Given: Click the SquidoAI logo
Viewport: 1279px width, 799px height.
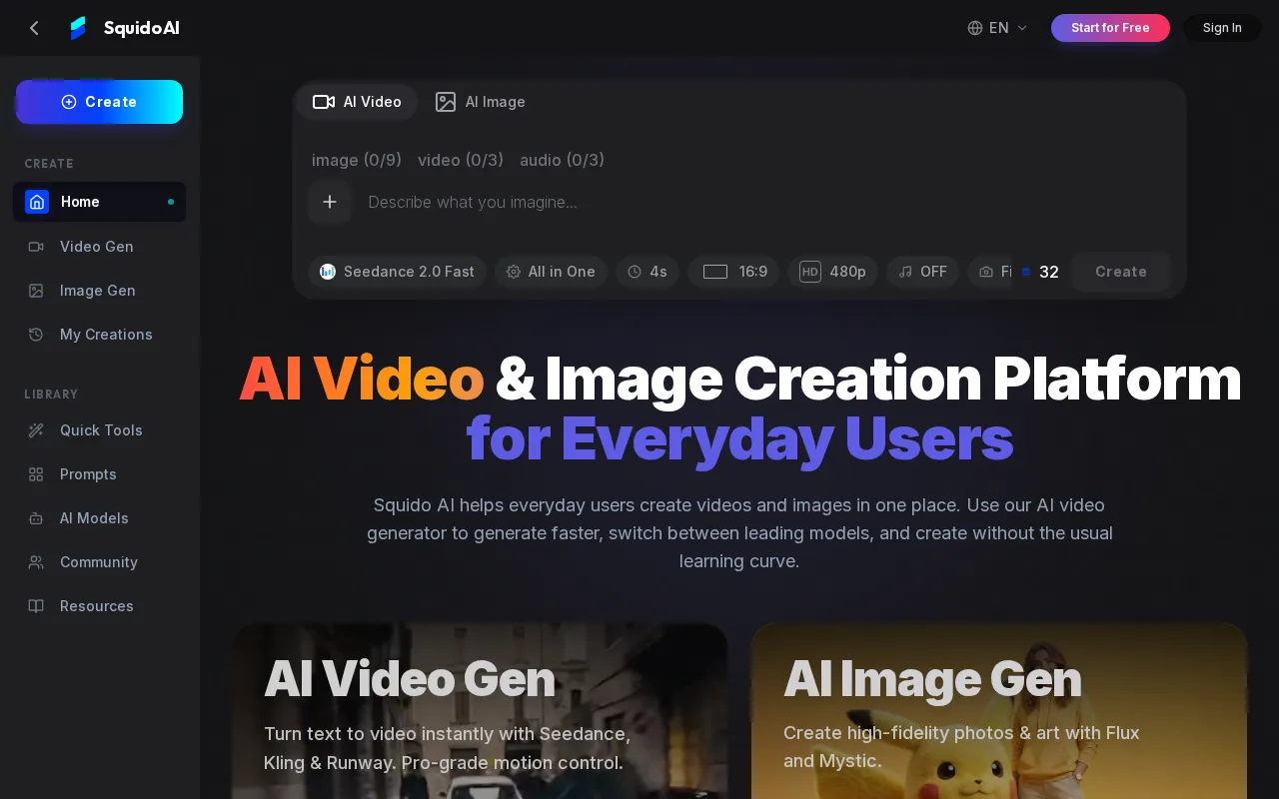Looking at the screenshot, I should coord(125,28).
